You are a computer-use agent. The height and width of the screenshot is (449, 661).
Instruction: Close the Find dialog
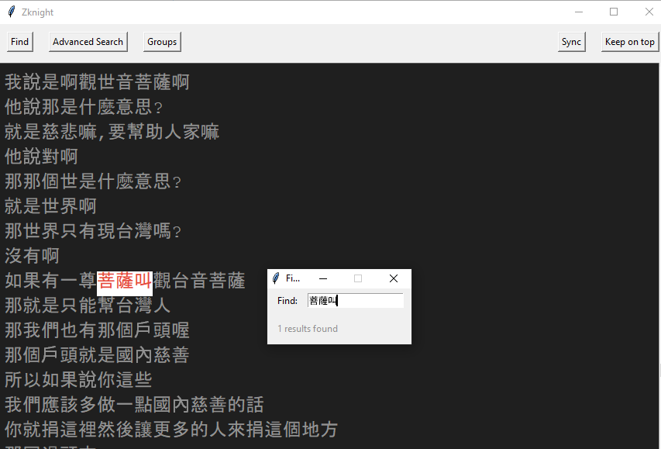click(x=393, y=278)
